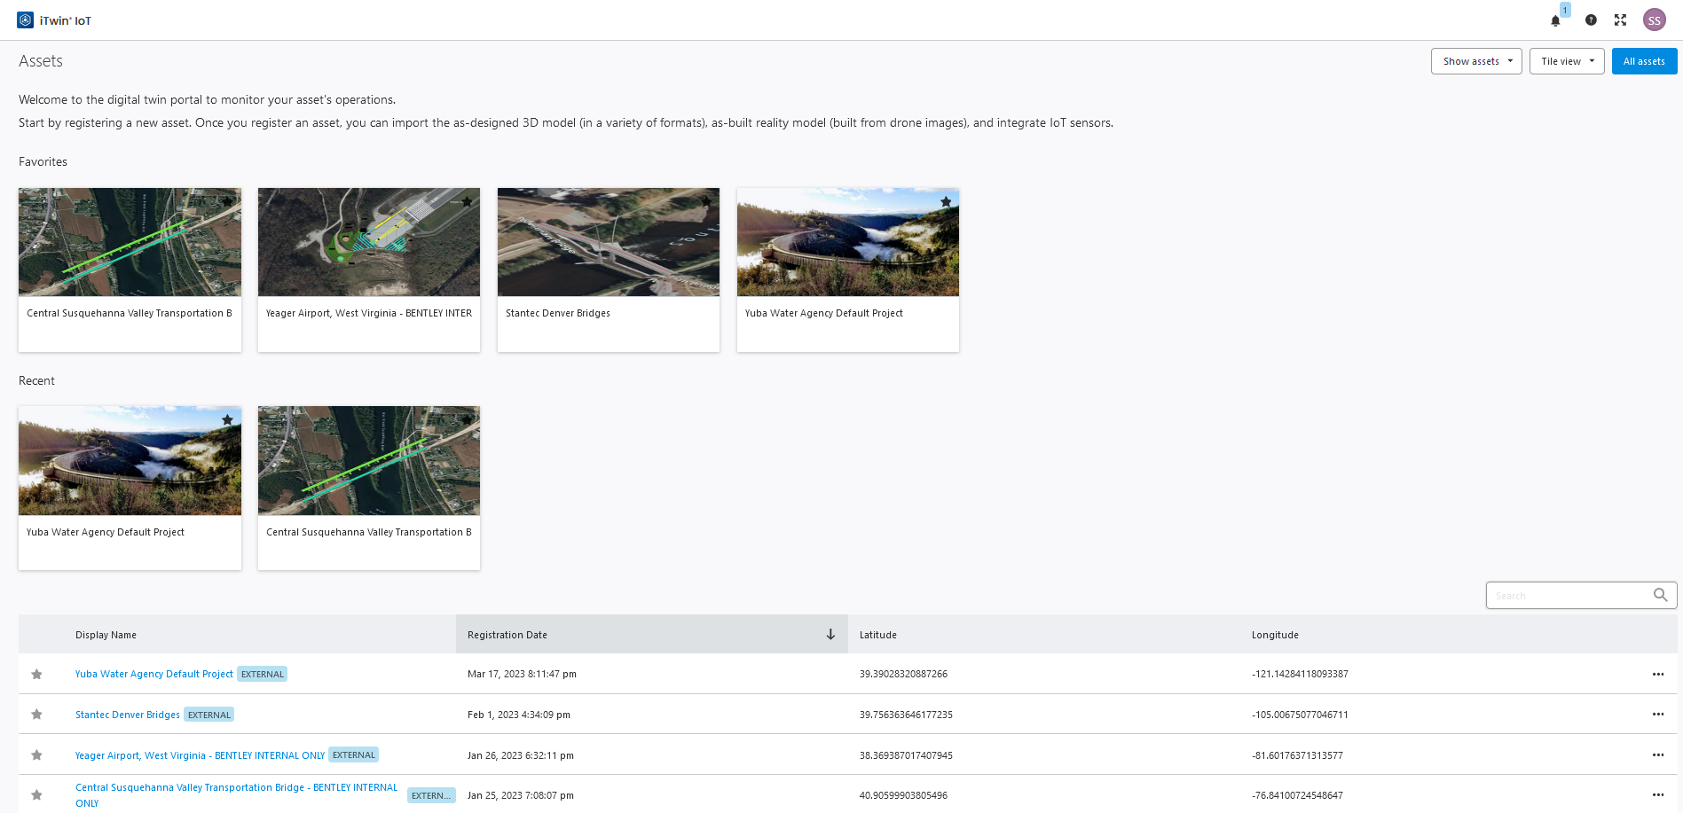Screen dimensions: 1683x813
Task: Toggle the favorite star on Stantec Denver Bridges row
Action: pyautogui.click(x=36, y=714)
